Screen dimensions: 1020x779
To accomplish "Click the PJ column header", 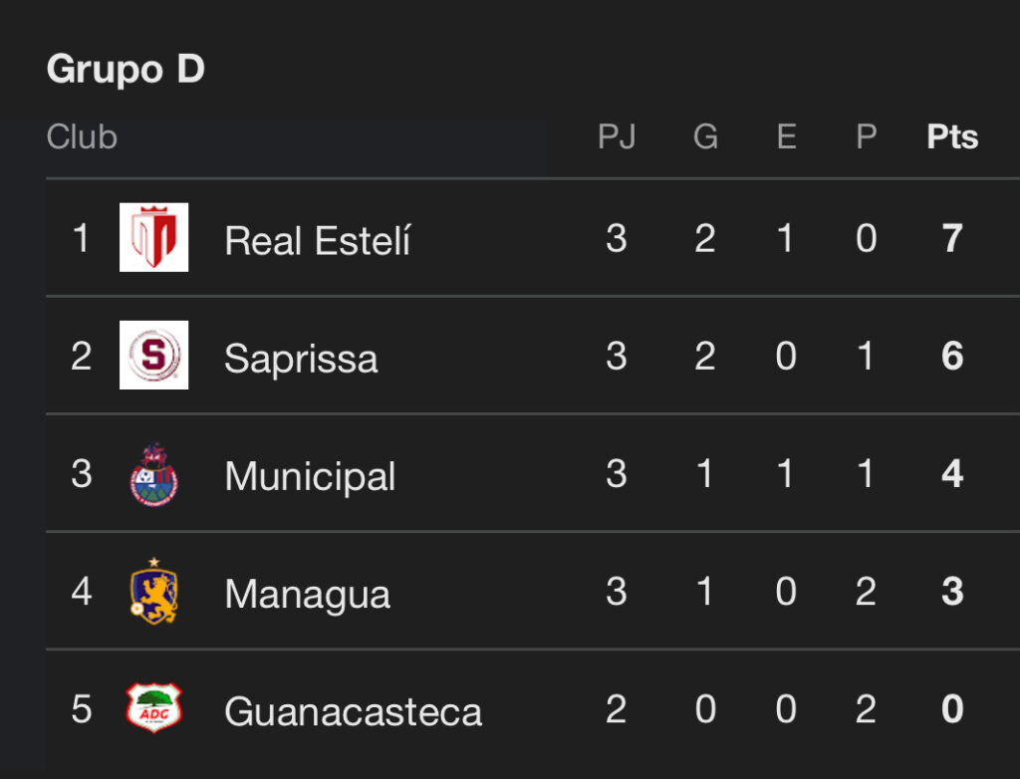I will 617,136.
